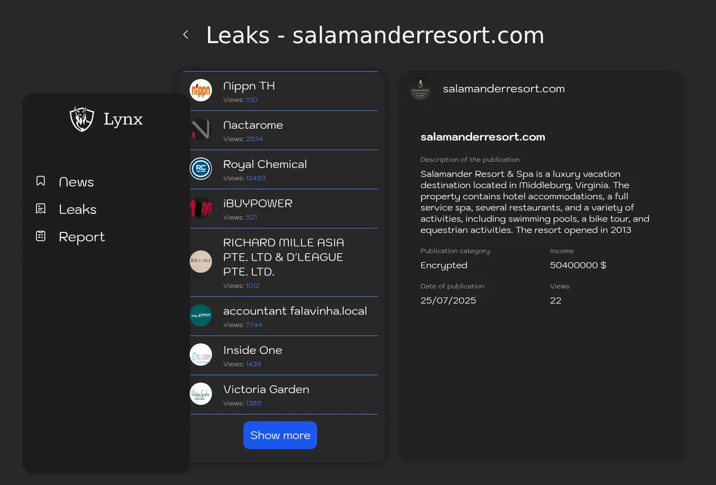This screenshot has width=716, height=485.
Task: Click the News bookmark icon
Action: (x=41, y=181)
